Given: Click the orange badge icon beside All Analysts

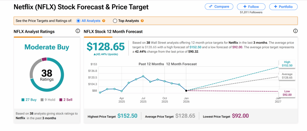Looking at the screenshot, I should coord(104,21).
